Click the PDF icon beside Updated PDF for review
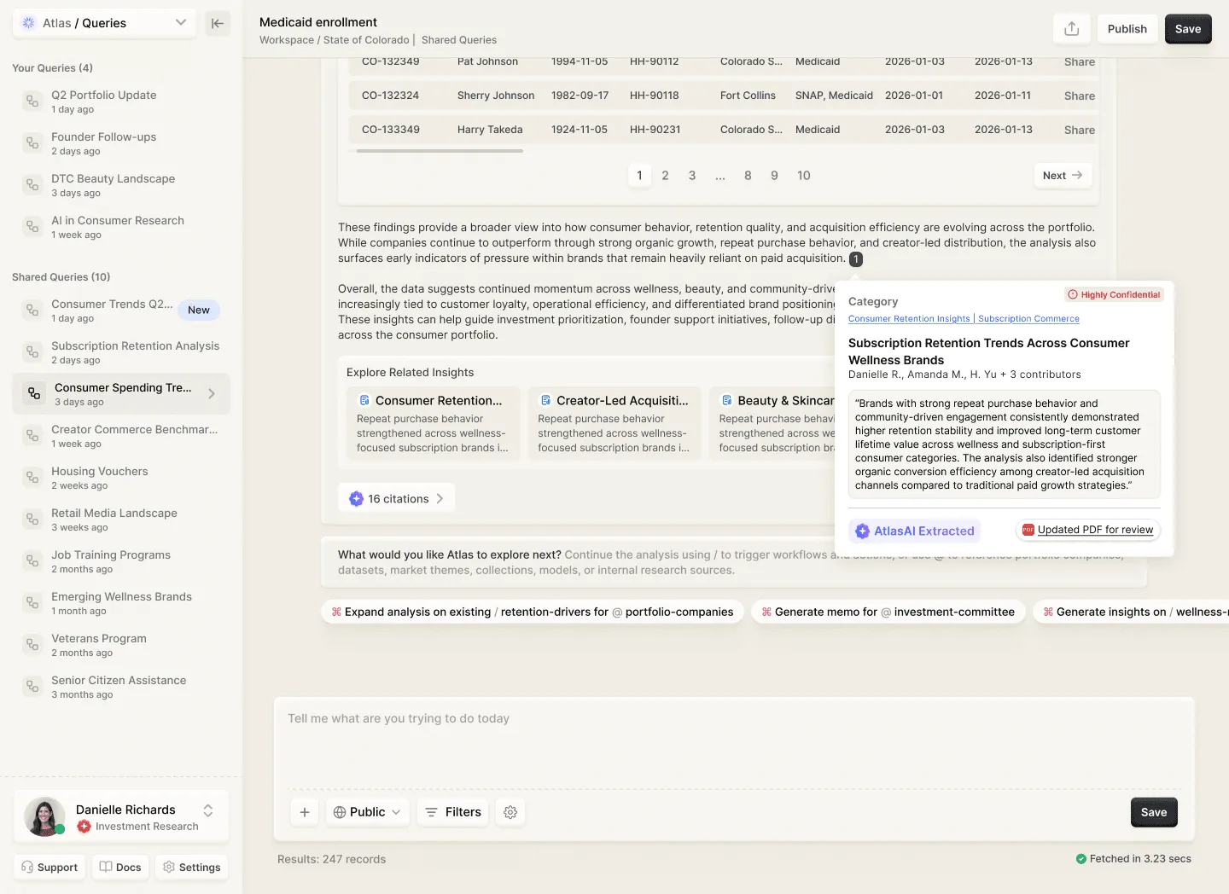The height and width of the screenshot is (894, 1229). click(1028, 530)
